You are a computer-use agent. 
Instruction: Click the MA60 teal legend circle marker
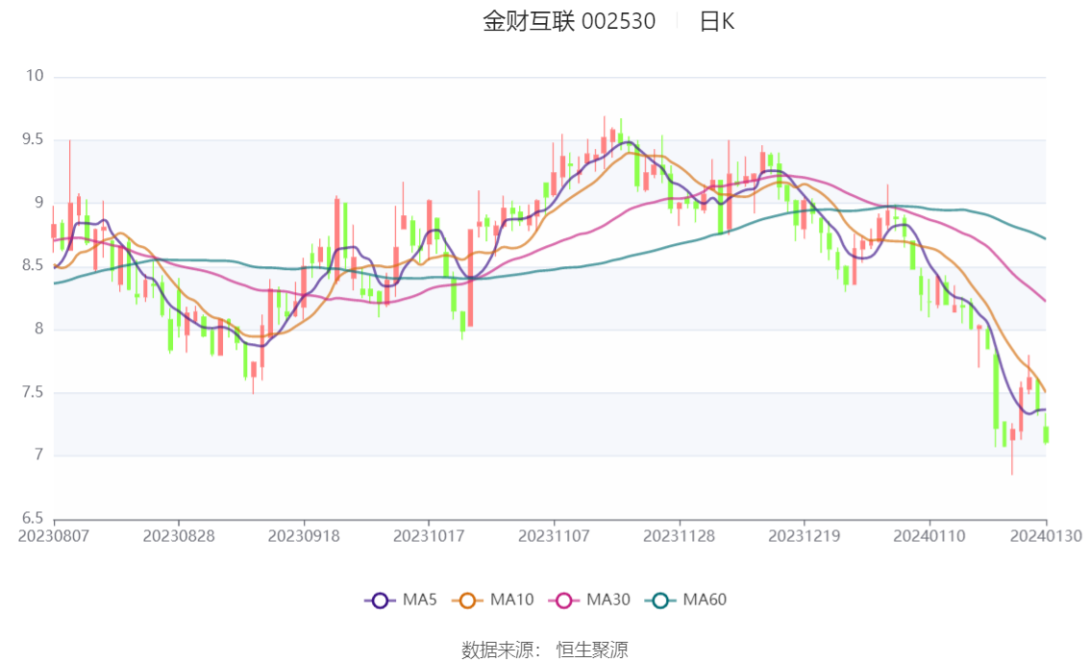click(x=660, y=601)
